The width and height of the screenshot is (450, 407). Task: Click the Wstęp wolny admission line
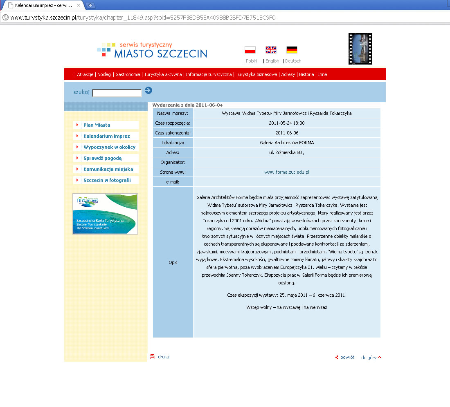[x=287, y=307]
